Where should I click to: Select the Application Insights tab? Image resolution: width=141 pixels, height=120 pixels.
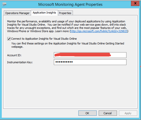click(44, 13)
